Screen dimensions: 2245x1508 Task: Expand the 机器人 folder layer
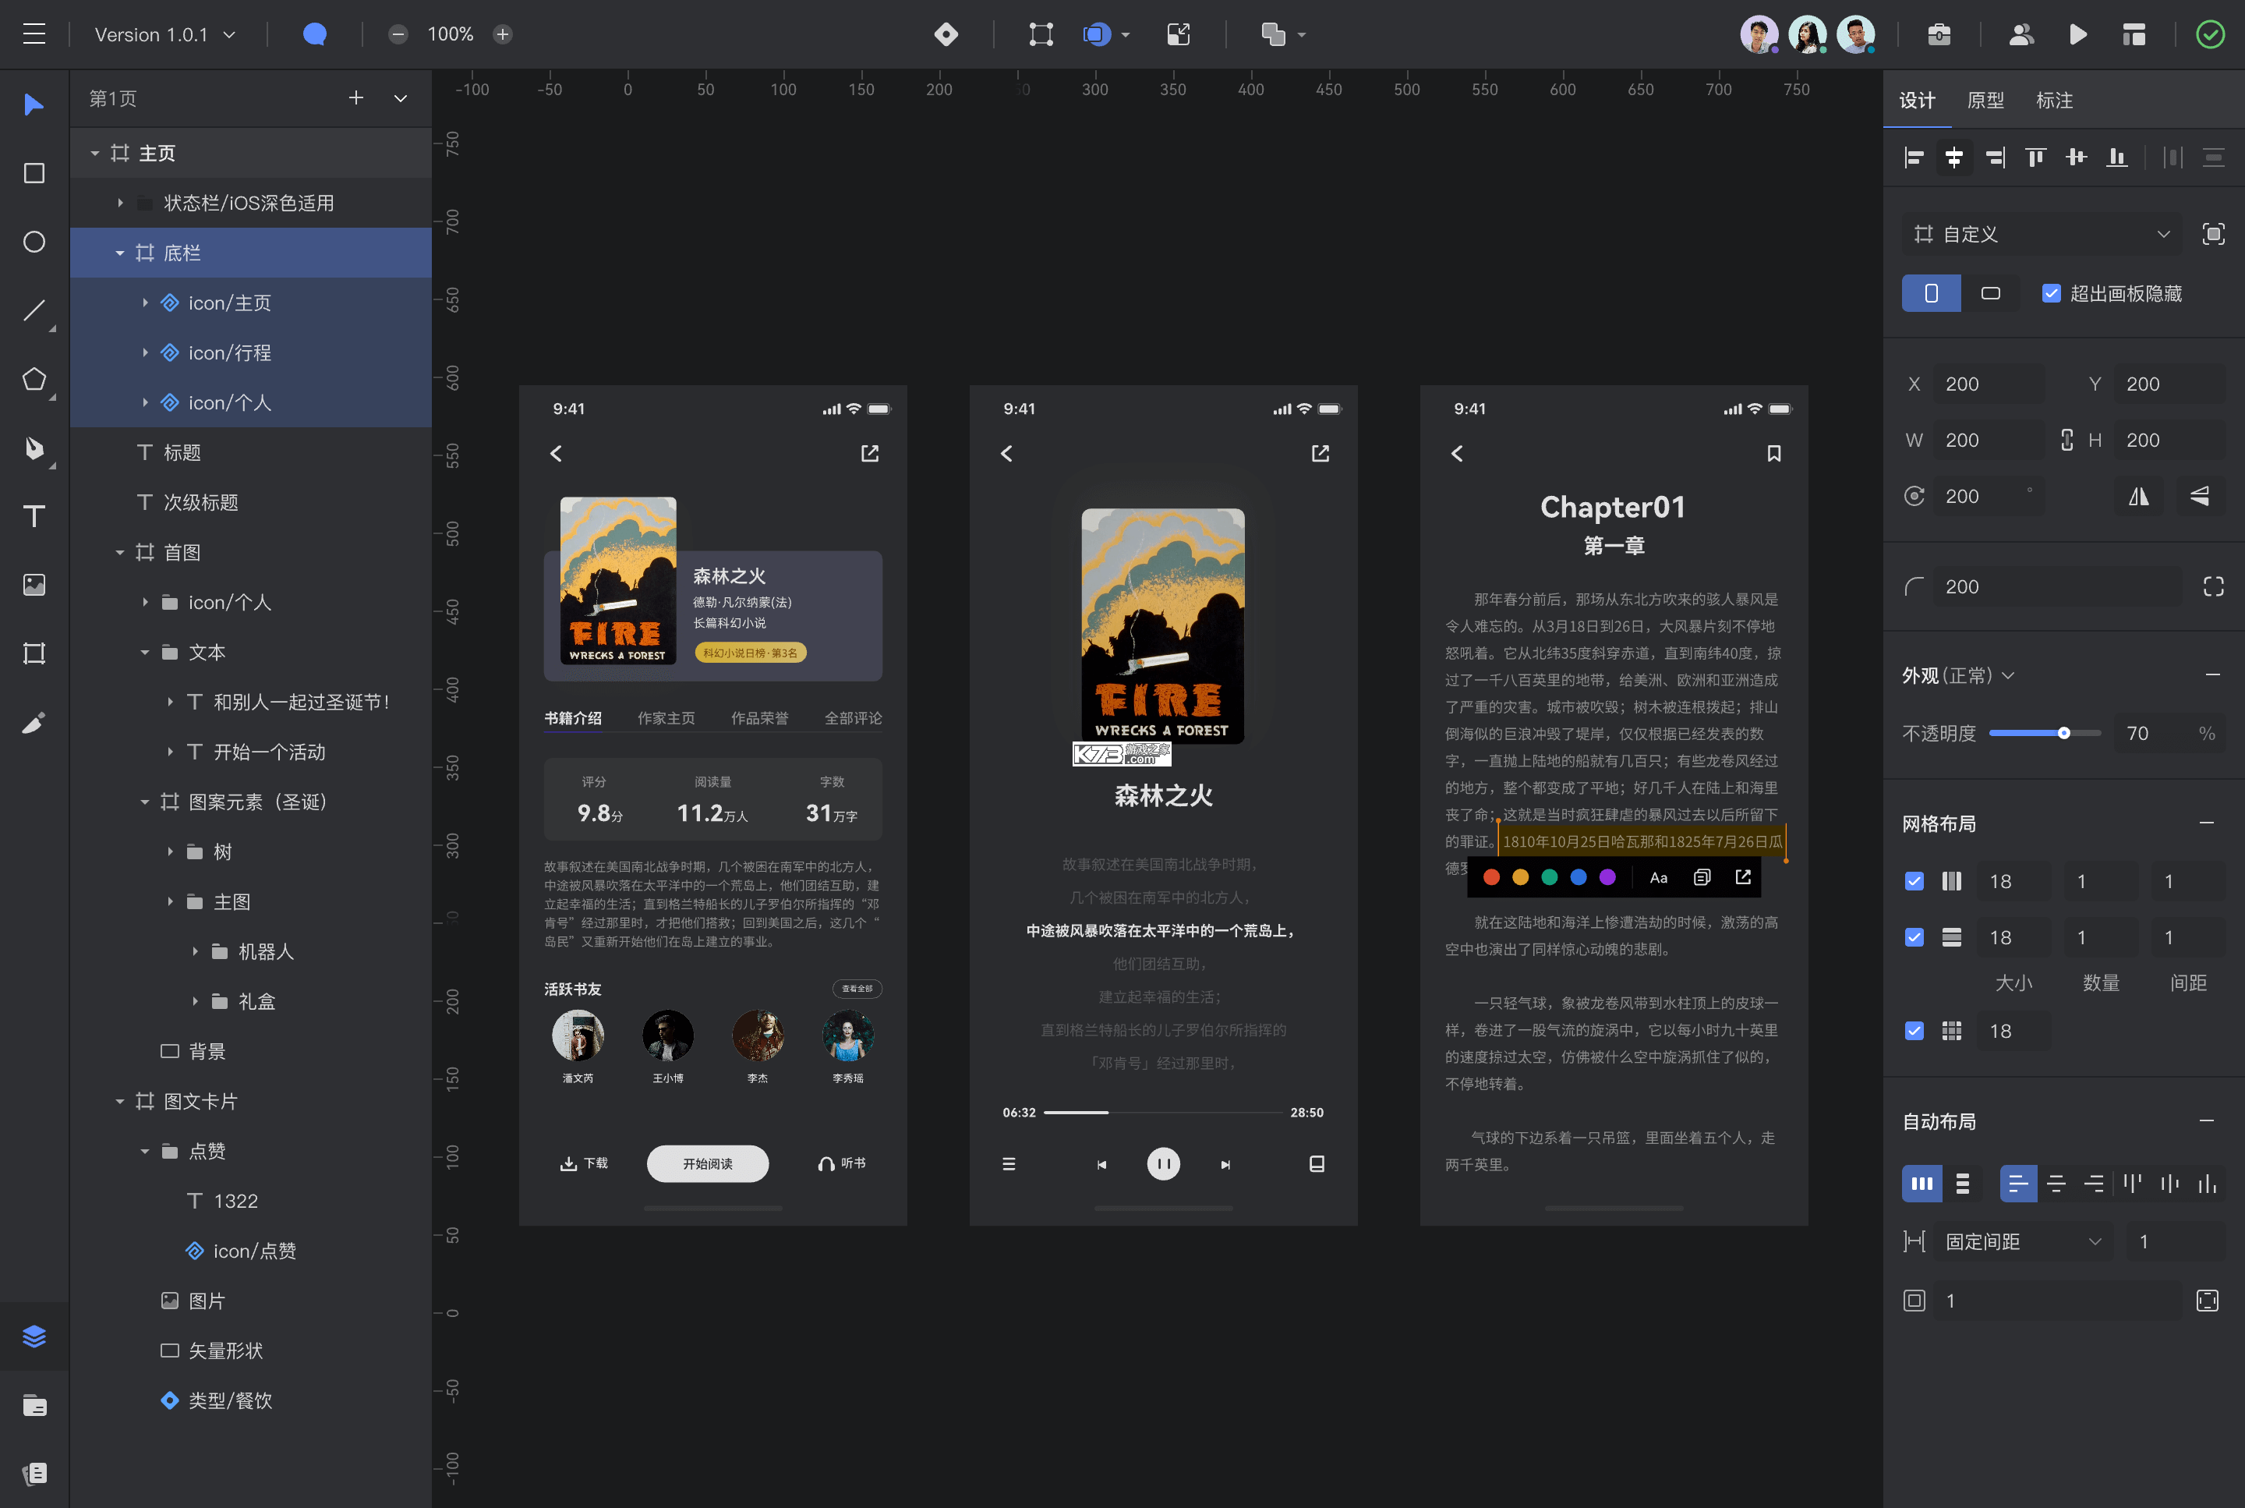[195, 951]
